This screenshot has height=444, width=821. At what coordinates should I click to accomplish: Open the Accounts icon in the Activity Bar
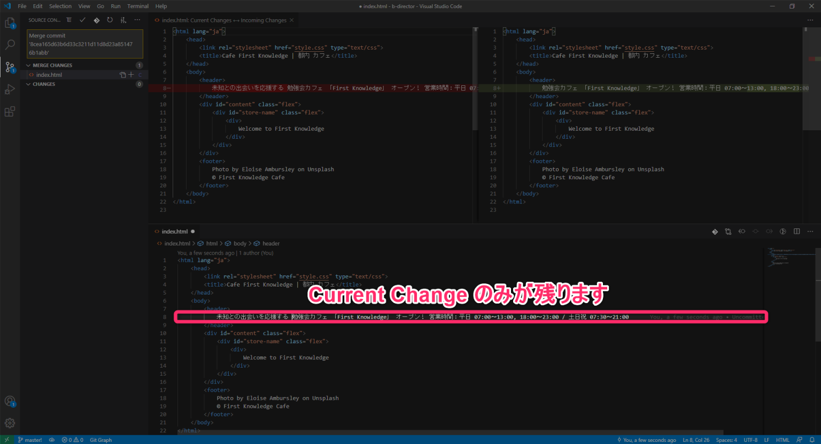[10, 400]
